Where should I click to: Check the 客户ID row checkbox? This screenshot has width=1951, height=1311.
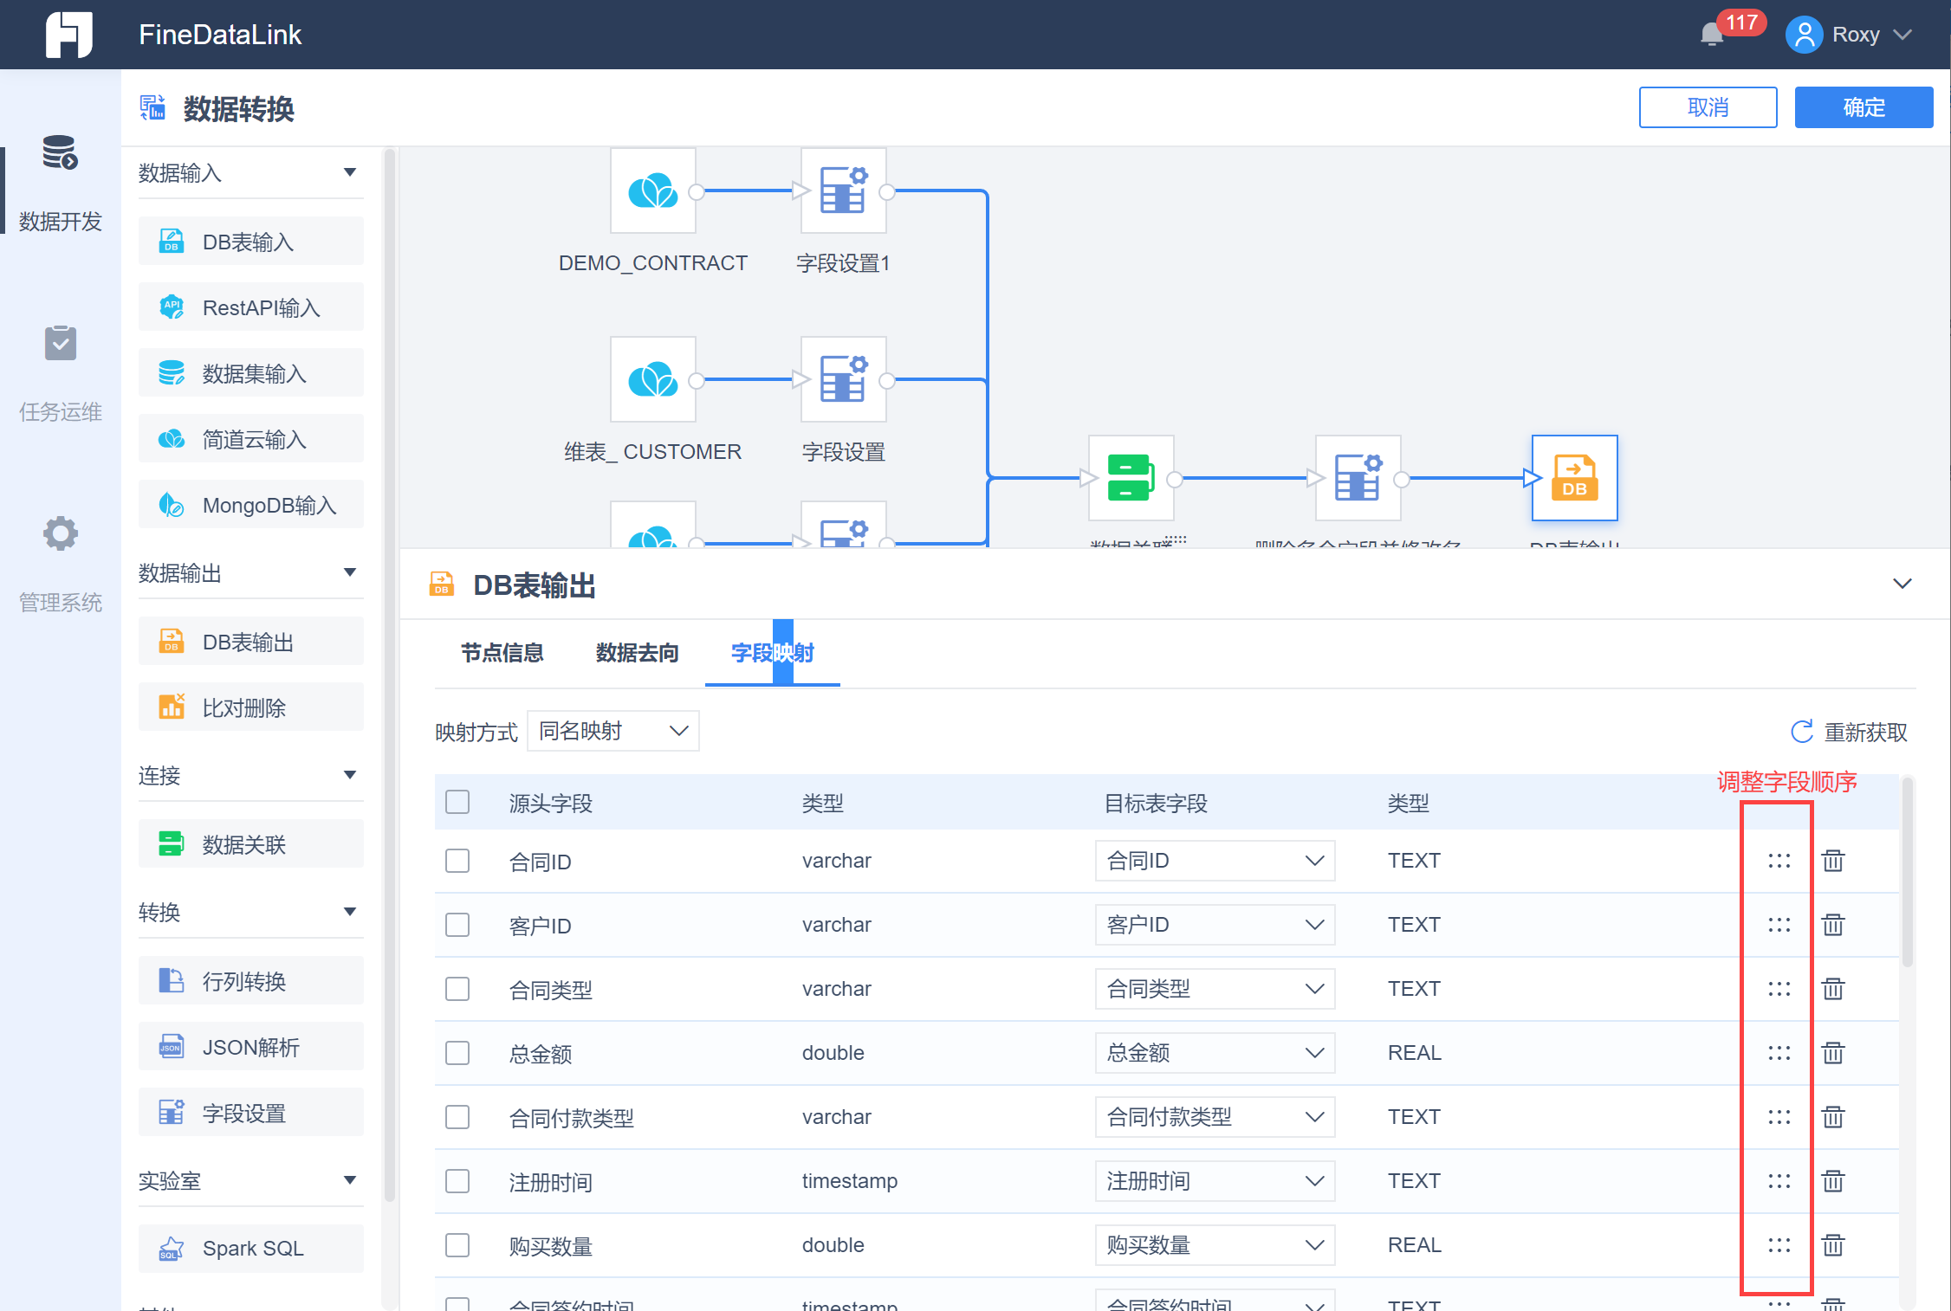pyautogui.click(x=457, y=925)
